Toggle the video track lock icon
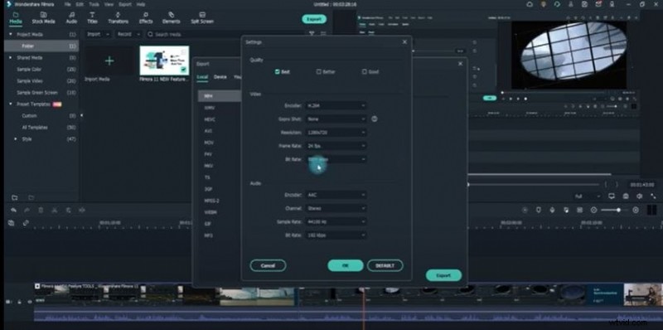Viewport: 663px width, 330px height. pos(19,302)
